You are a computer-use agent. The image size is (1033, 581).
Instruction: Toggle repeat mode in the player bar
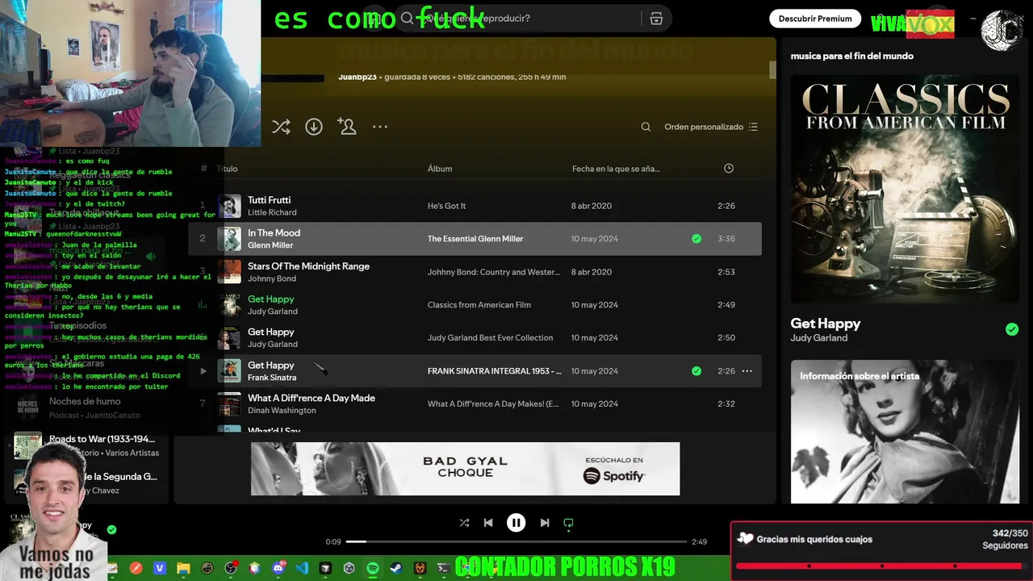[x=568, y=523]
